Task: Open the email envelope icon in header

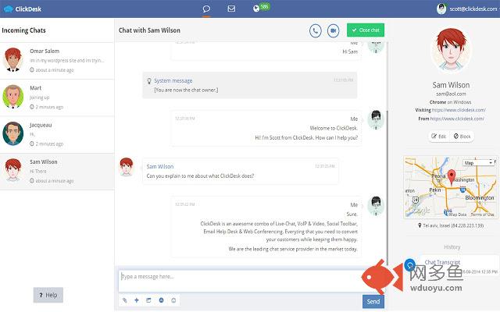Action: (x=231, y=9)
